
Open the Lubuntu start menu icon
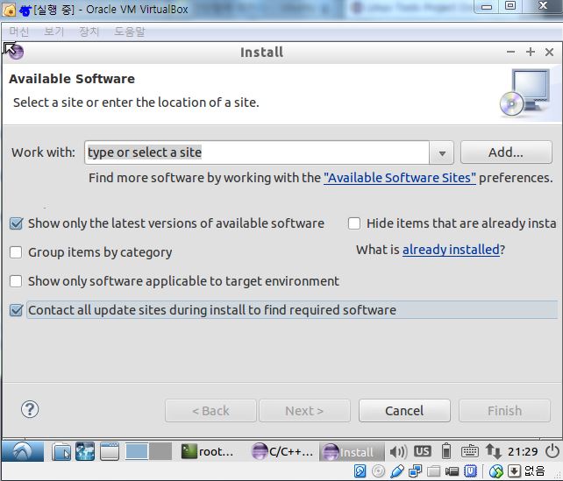pyautogui.click(x=23, y=451)
